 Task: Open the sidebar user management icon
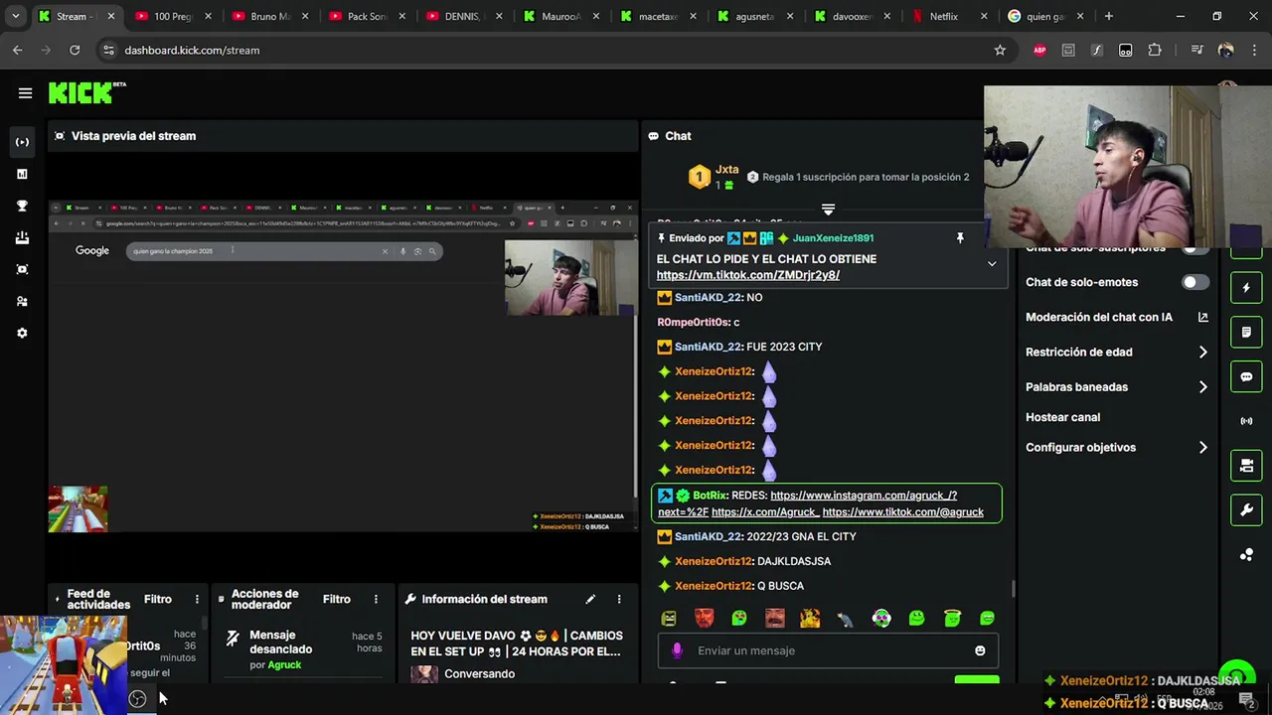click(22, 301)
